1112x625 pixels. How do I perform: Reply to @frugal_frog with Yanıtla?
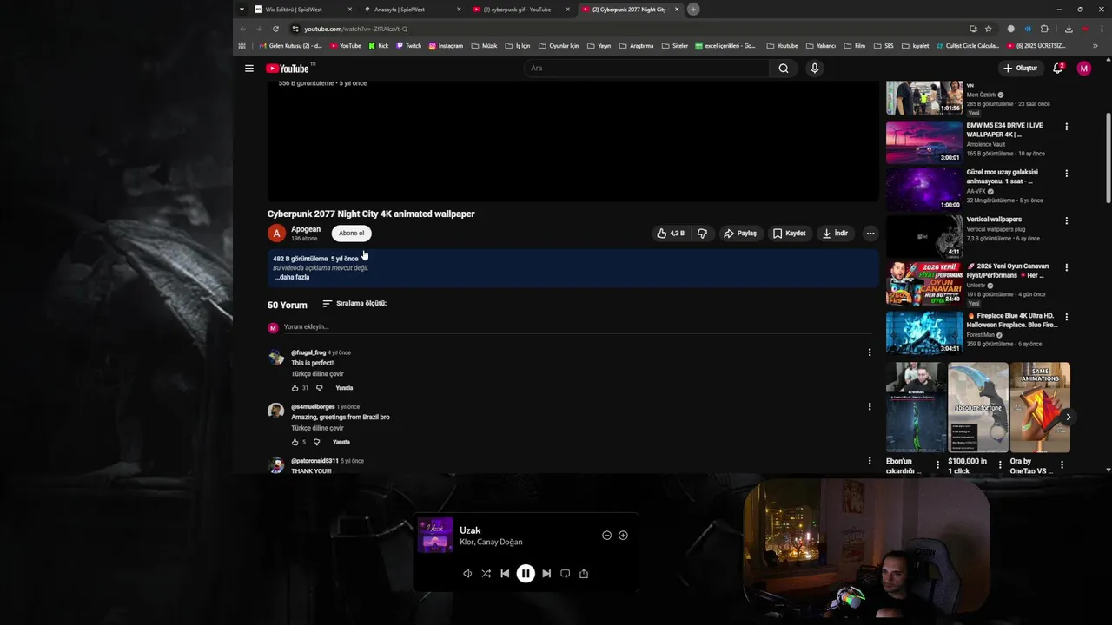click(x=344, y=388)
